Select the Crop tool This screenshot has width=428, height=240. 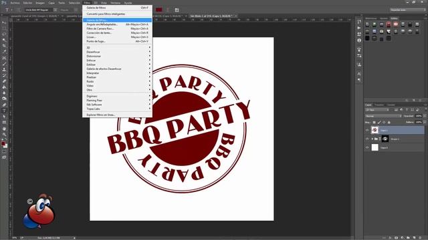pyautogui.click(x=4, y=46)
